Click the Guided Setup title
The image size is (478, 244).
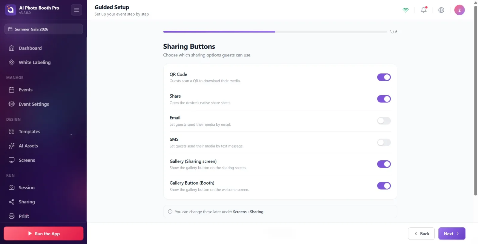pyautogui.click(x=112, y=7)
